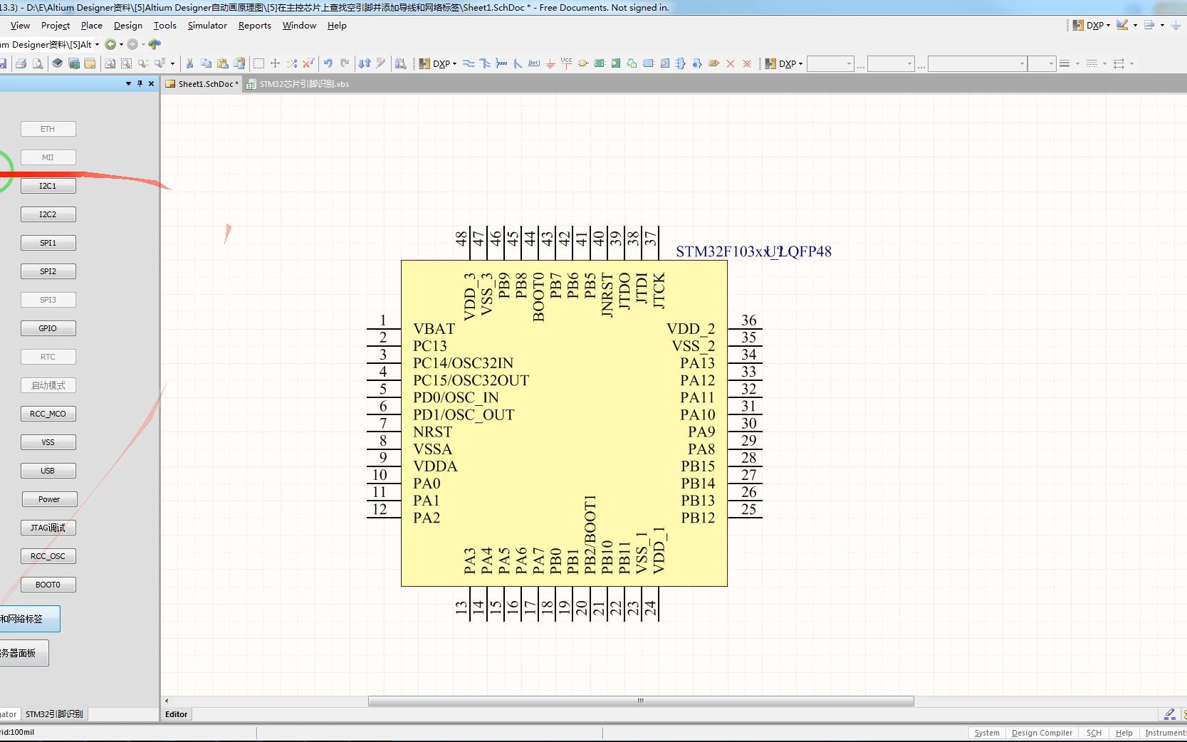Enable the SPI1 option in the left panel

(48, 243)
